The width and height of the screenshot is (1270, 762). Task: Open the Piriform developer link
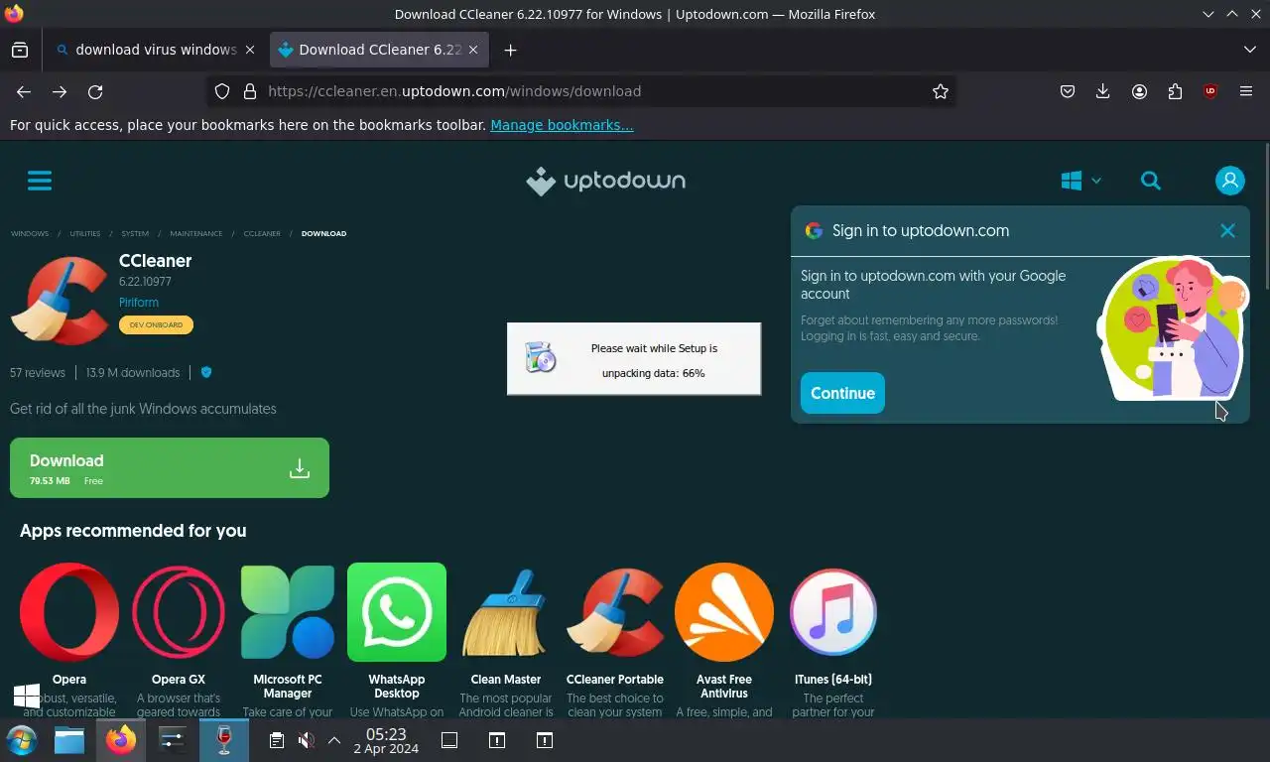coord(139,303)
